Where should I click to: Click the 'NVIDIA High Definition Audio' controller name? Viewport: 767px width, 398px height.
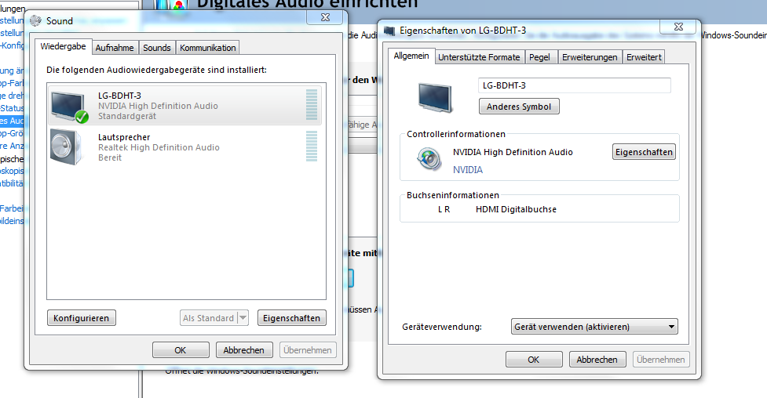click(513, 152)
